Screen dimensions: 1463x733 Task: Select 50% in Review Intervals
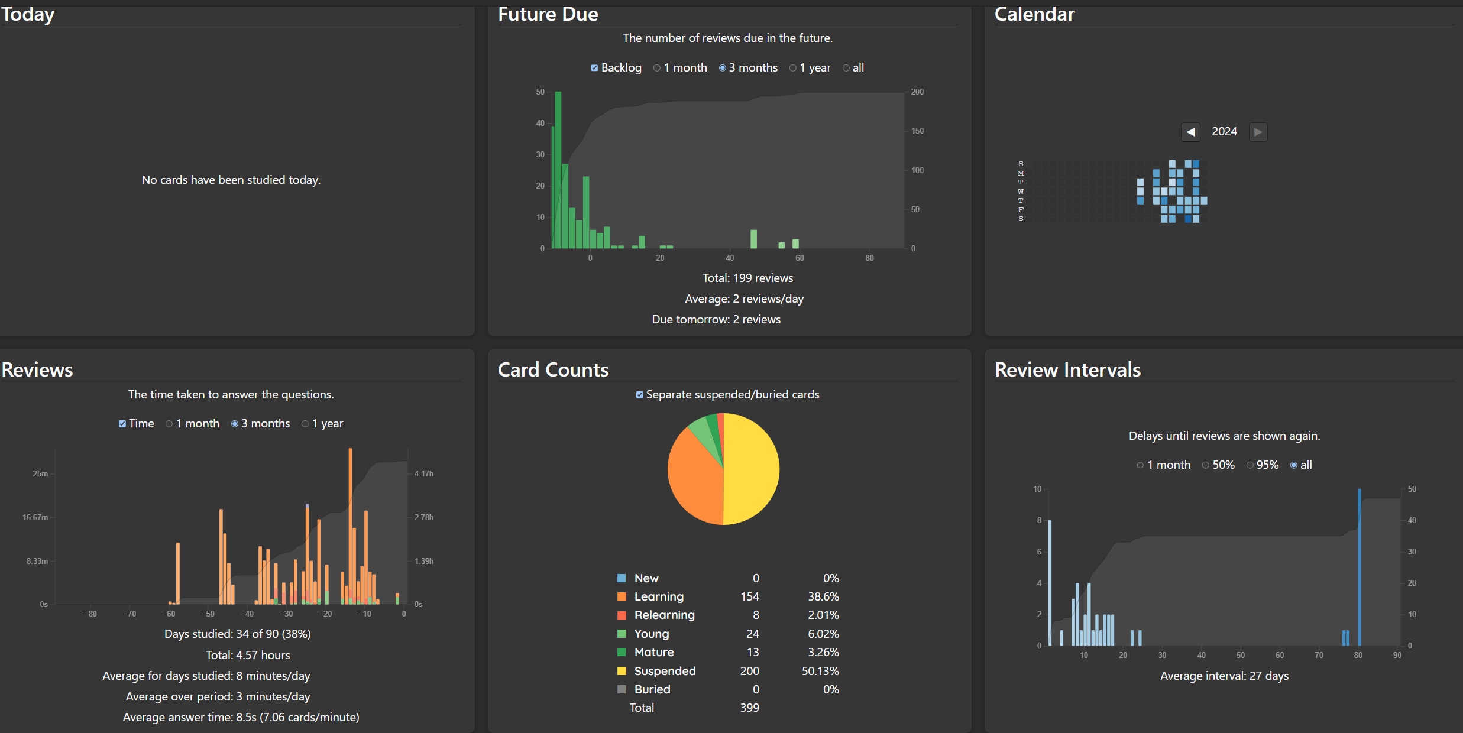[1206, 465]
